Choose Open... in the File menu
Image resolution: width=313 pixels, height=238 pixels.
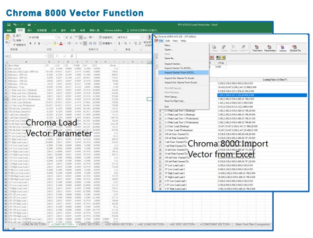(169, 50)
